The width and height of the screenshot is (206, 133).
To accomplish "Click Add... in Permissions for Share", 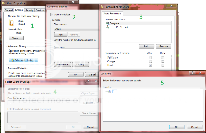I will pyautogui.click(x=147, y=47).
